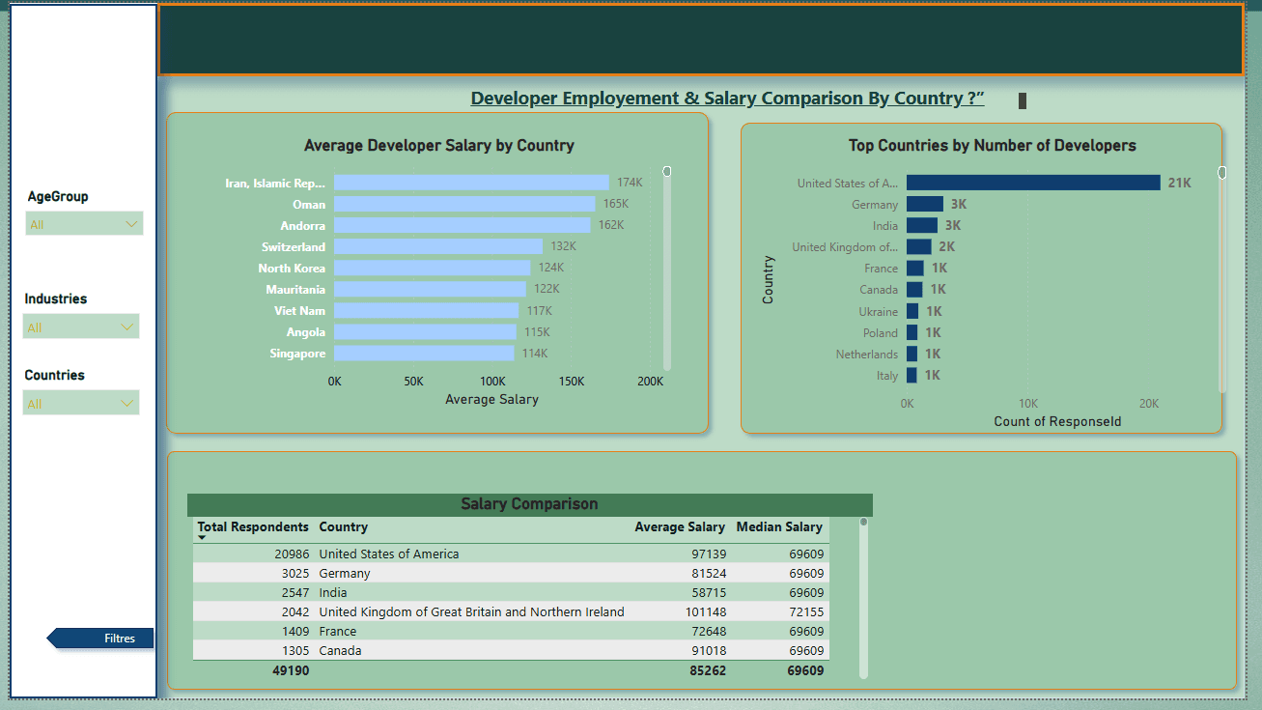Click the Filtres arrow button
1262x710 pixels.
(x=100, y=639)
